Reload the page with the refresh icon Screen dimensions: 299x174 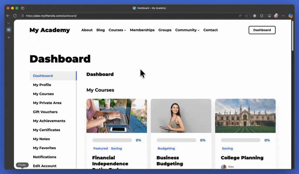pyautogui.click(x=15, y=16)
